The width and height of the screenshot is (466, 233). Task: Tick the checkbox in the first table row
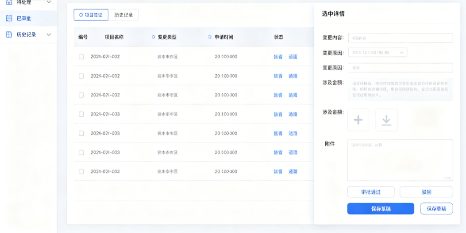81,57
